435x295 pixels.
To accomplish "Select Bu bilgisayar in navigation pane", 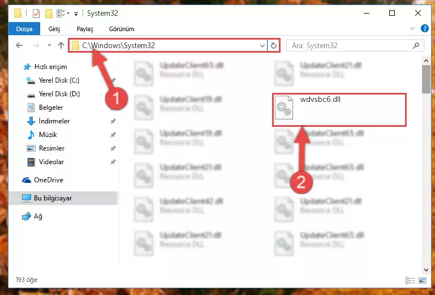I will click(x=63, y=198).
